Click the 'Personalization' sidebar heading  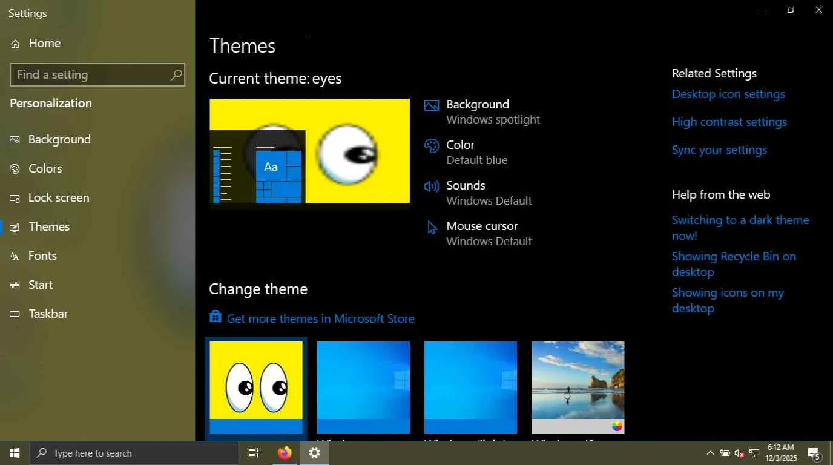(51, 103)
